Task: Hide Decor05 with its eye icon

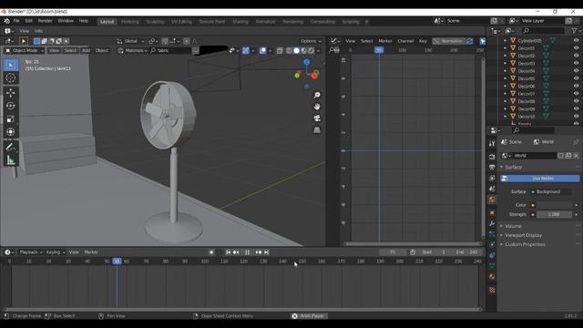Action: (x=576, y=78)
